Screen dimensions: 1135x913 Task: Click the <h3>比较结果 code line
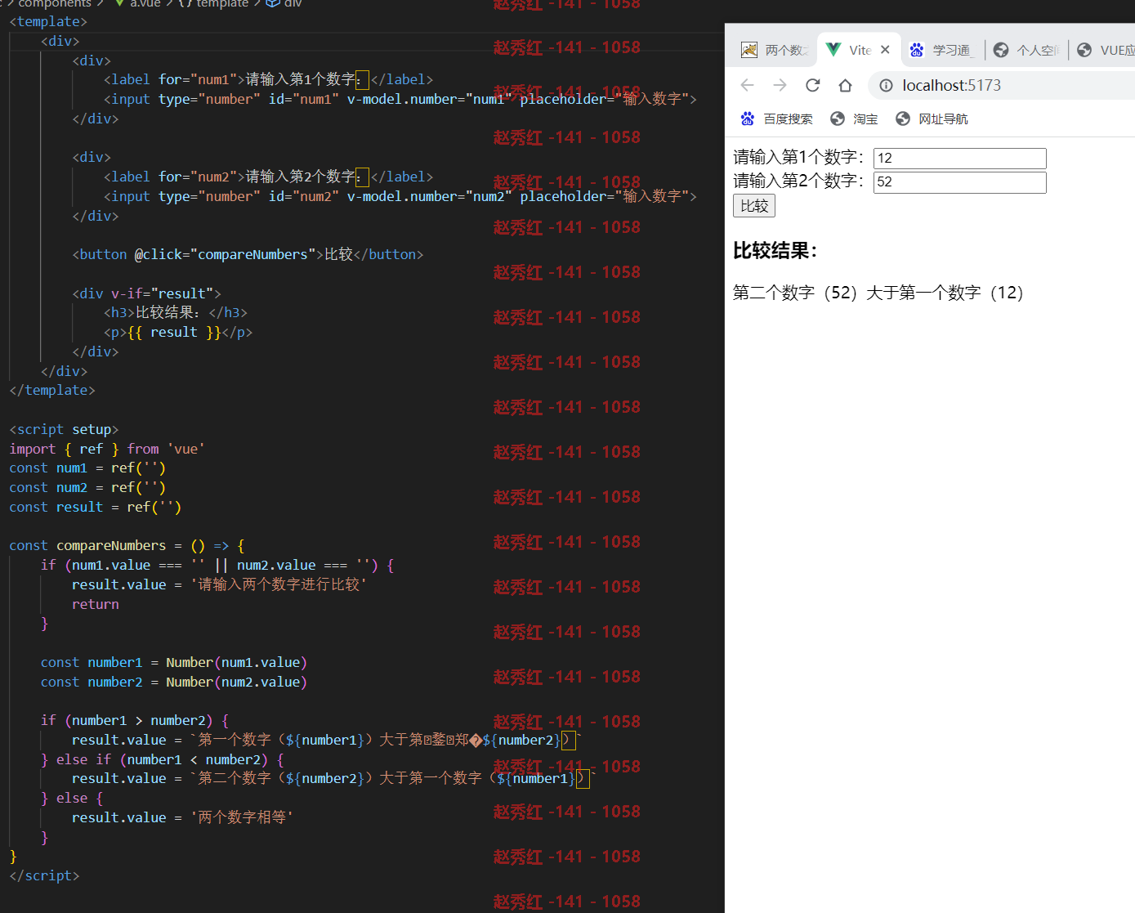tap(175, 312)
